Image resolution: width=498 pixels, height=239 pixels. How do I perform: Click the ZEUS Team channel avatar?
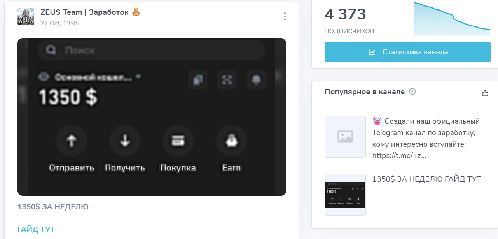26,17
